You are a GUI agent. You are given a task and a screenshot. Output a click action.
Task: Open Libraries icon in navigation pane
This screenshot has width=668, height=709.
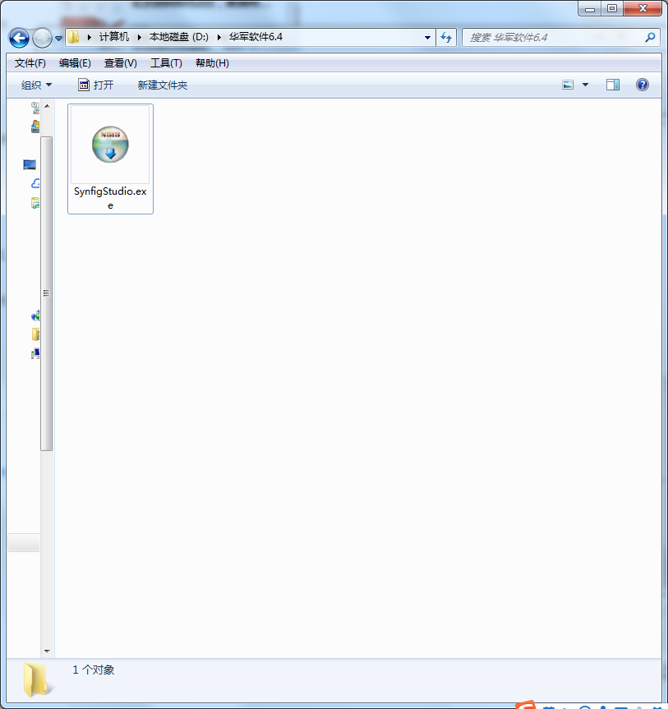35,203
